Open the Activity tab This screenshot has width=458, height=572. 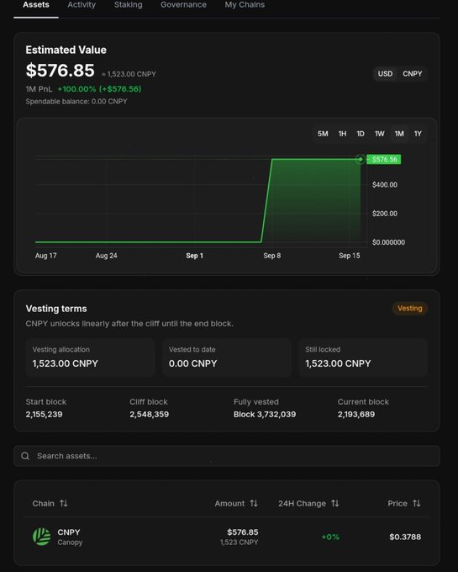pyautogui.click(x=82, y=5)
